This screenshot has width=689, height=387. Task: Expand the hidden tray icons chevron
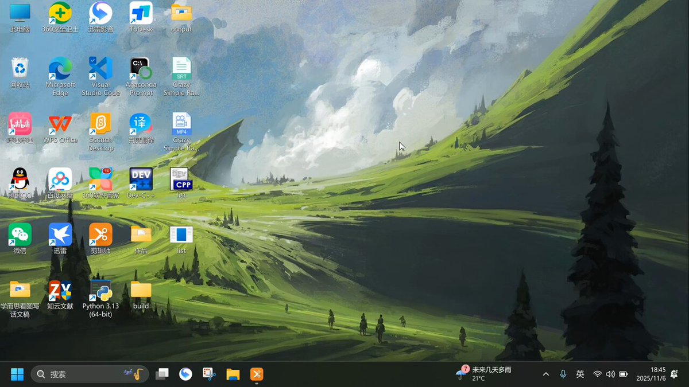(546, 374)
